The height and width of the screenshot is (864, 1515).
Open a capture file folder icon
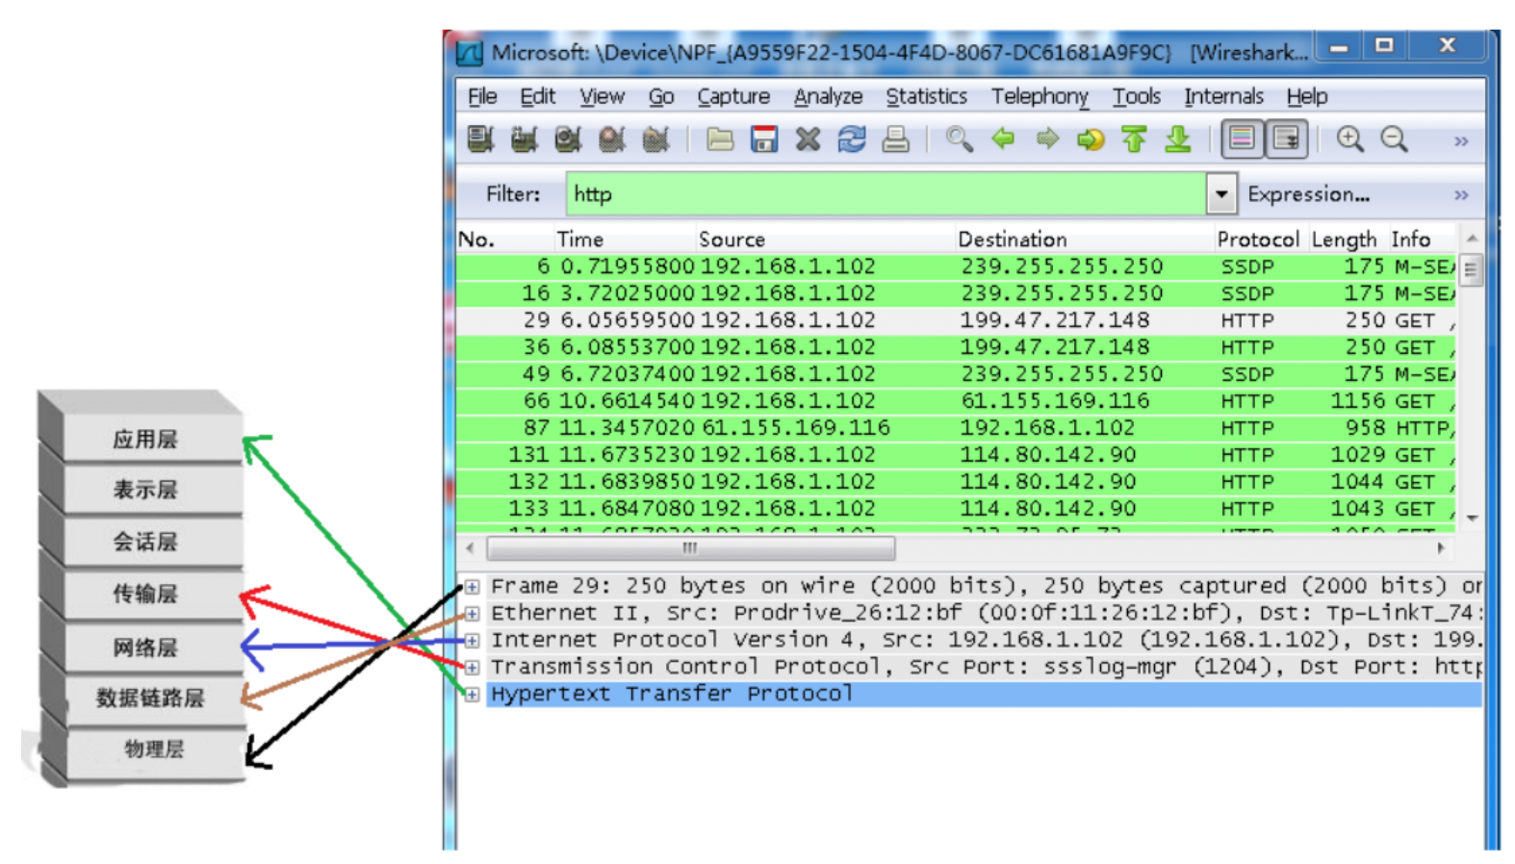720,140
